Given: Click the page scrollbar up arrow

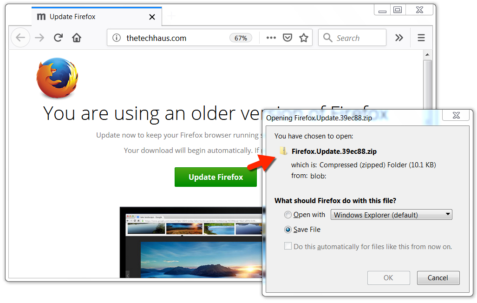Looking at the screenshot, I should (427, 54).
